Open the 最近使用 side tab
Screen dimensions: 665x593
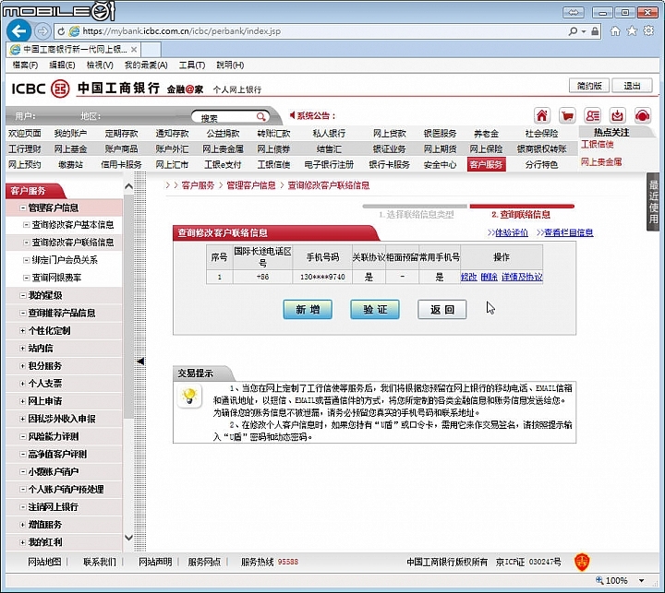point(654,202)
